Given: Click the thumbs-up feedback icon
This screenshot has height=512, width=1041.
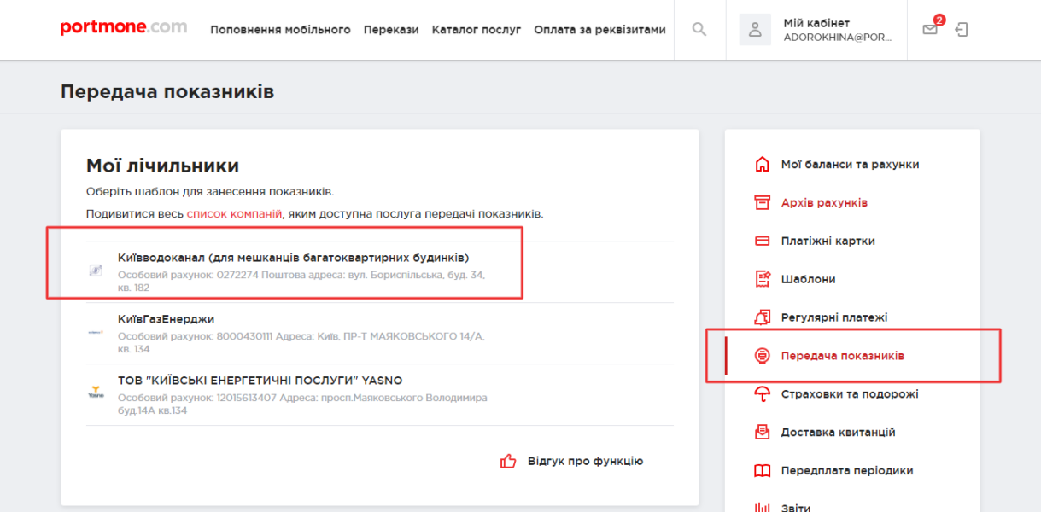Looking at the screenshot, I should 509,461.
